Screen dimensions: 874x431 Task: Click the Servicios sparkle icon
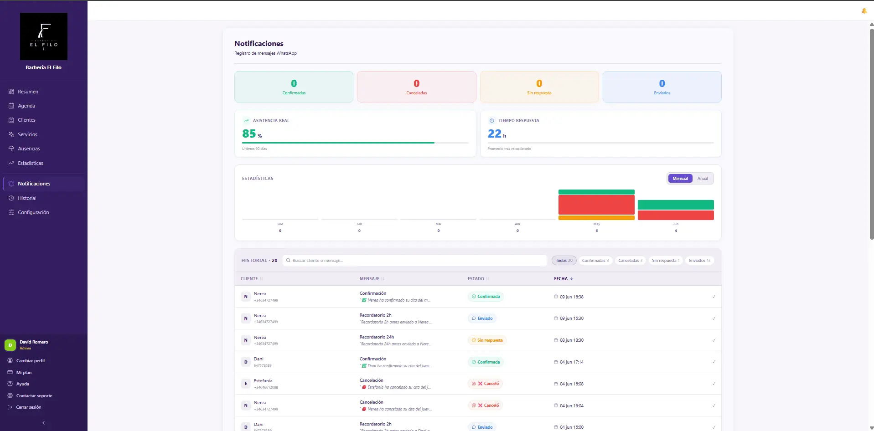pyautogui.click(x=11, y=134)
